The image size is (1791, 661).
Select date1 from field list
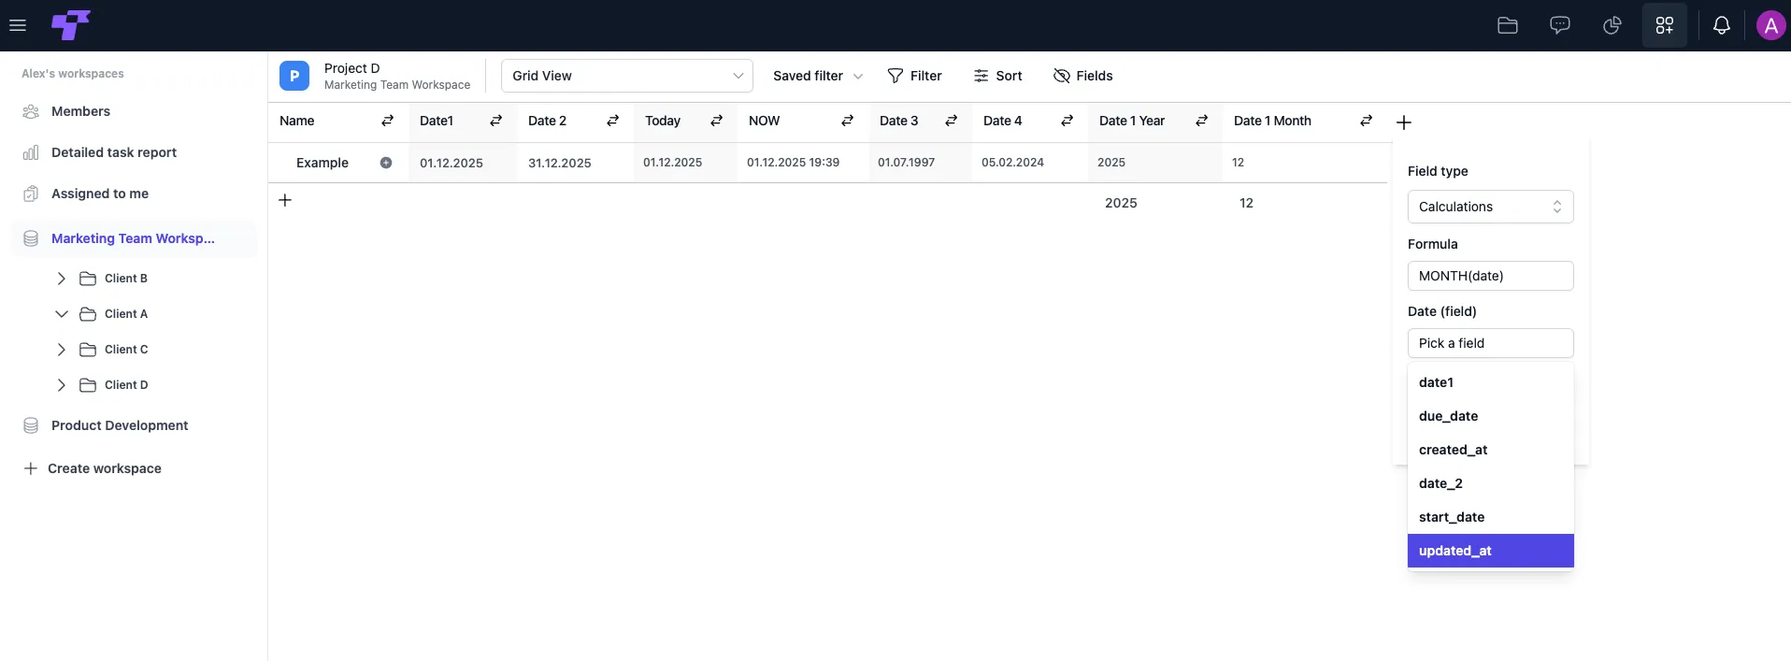tap(1490, 382)
